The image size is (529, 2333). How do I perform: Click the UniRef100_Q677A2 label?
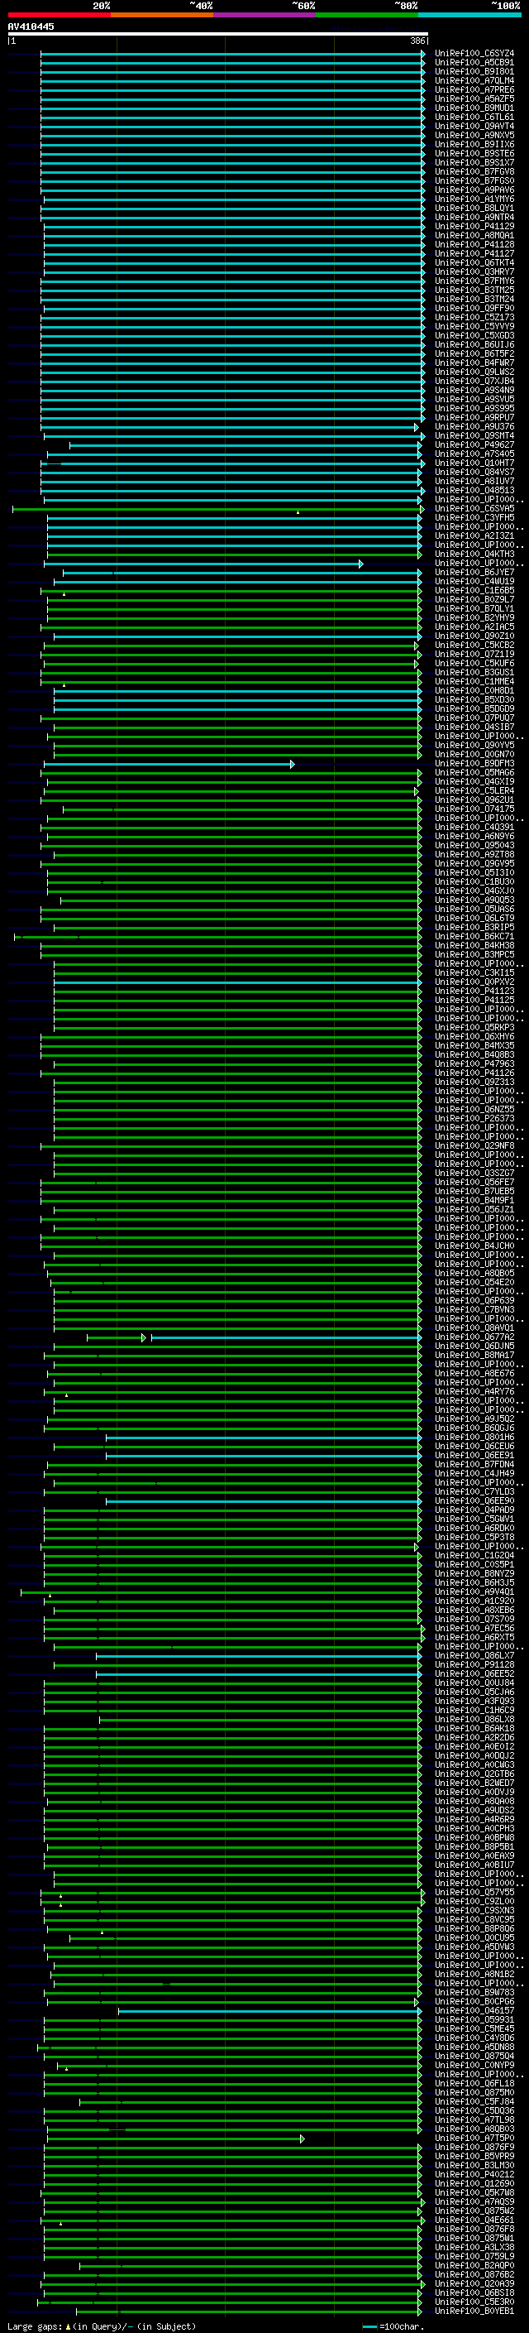pos(474,1337)
